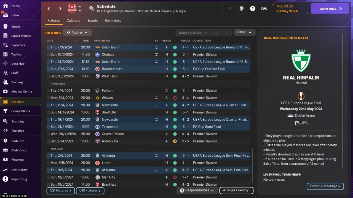353x198 pixels.
Task: Click the Liverpool club badge icon
Action: (x=72, y=9)
